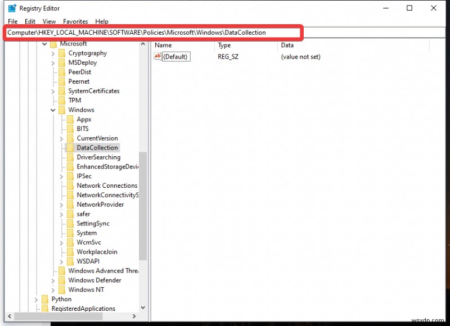Open the Edit menu
The height and width of the screenshot is (326, 450).
(30, 21)
